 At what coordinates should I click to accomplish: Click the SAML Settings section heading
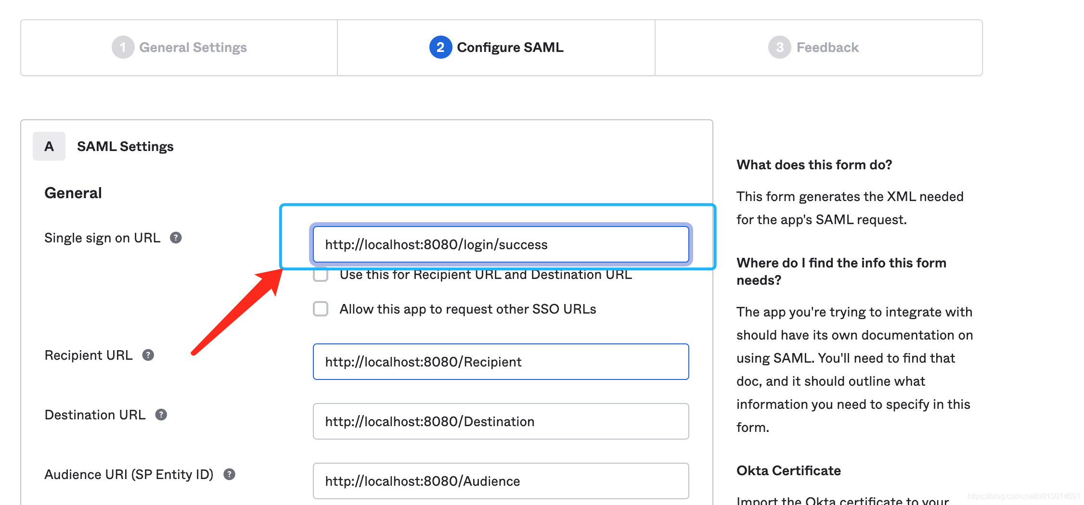point(125,146)
